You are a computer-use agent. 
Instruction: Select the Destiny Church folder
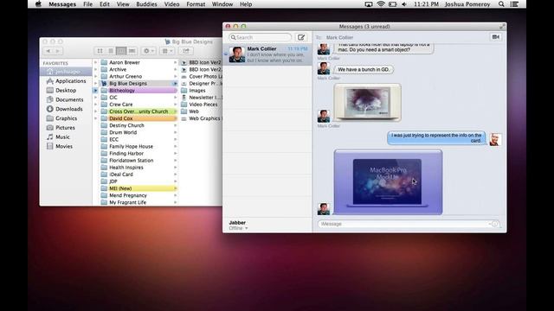tap(138, 125)
